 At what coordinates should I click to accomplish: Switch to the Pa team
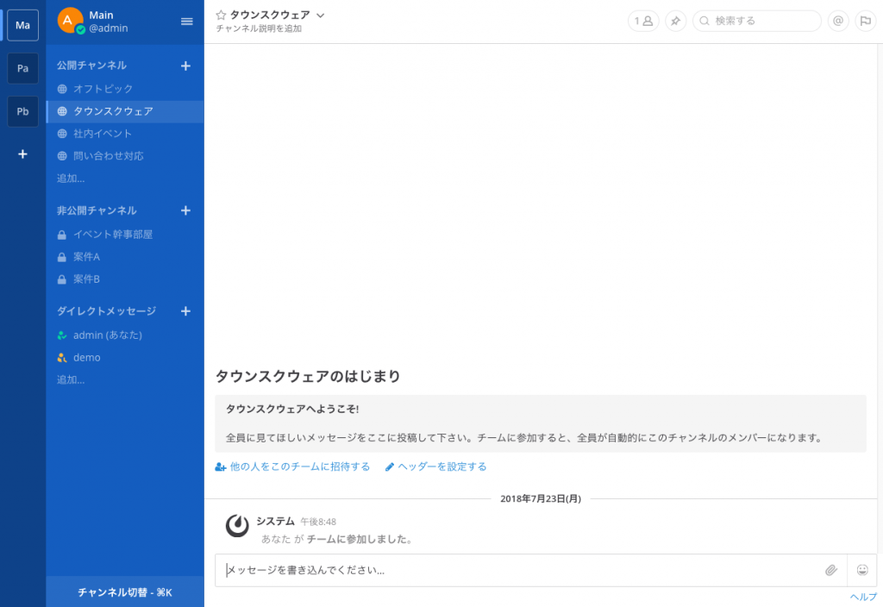[x=22, y=68]
